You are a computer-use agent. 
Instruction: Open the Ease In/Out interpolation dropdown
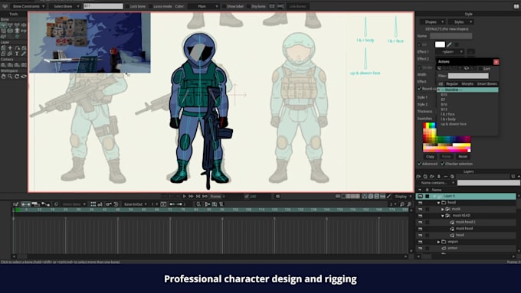point(136,204)
